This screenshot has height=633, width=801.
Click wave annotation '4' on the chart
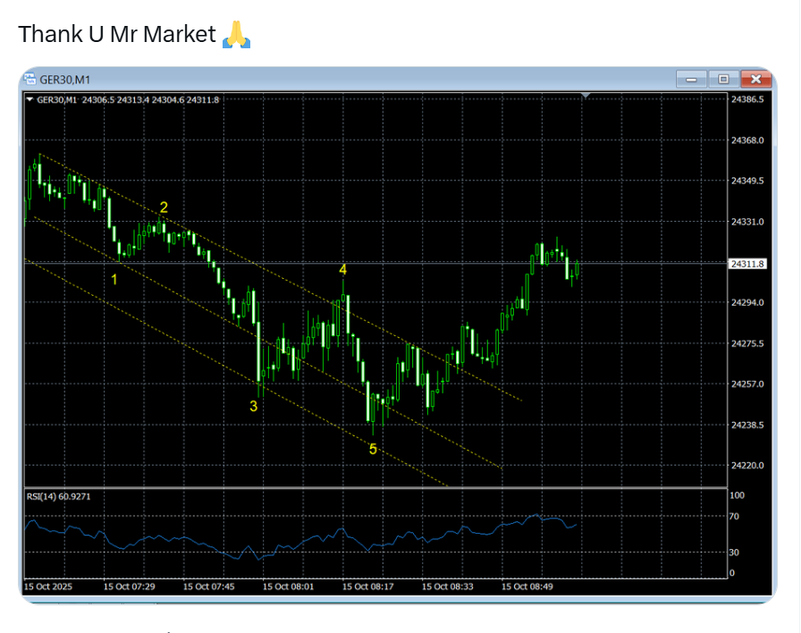point(342,268)
